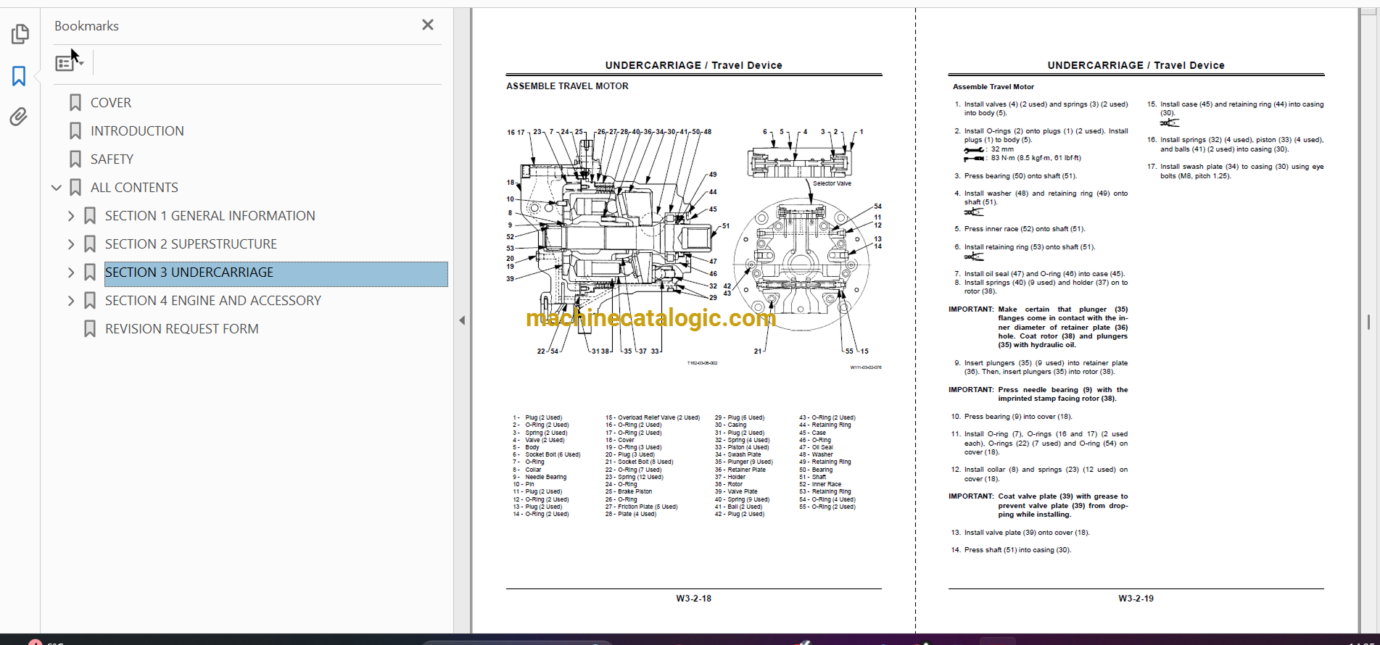This screenshot has width=1380, height=645.
Task: Click the INTRODUCTION bookmark icon
Action: [x=75, y=131]
